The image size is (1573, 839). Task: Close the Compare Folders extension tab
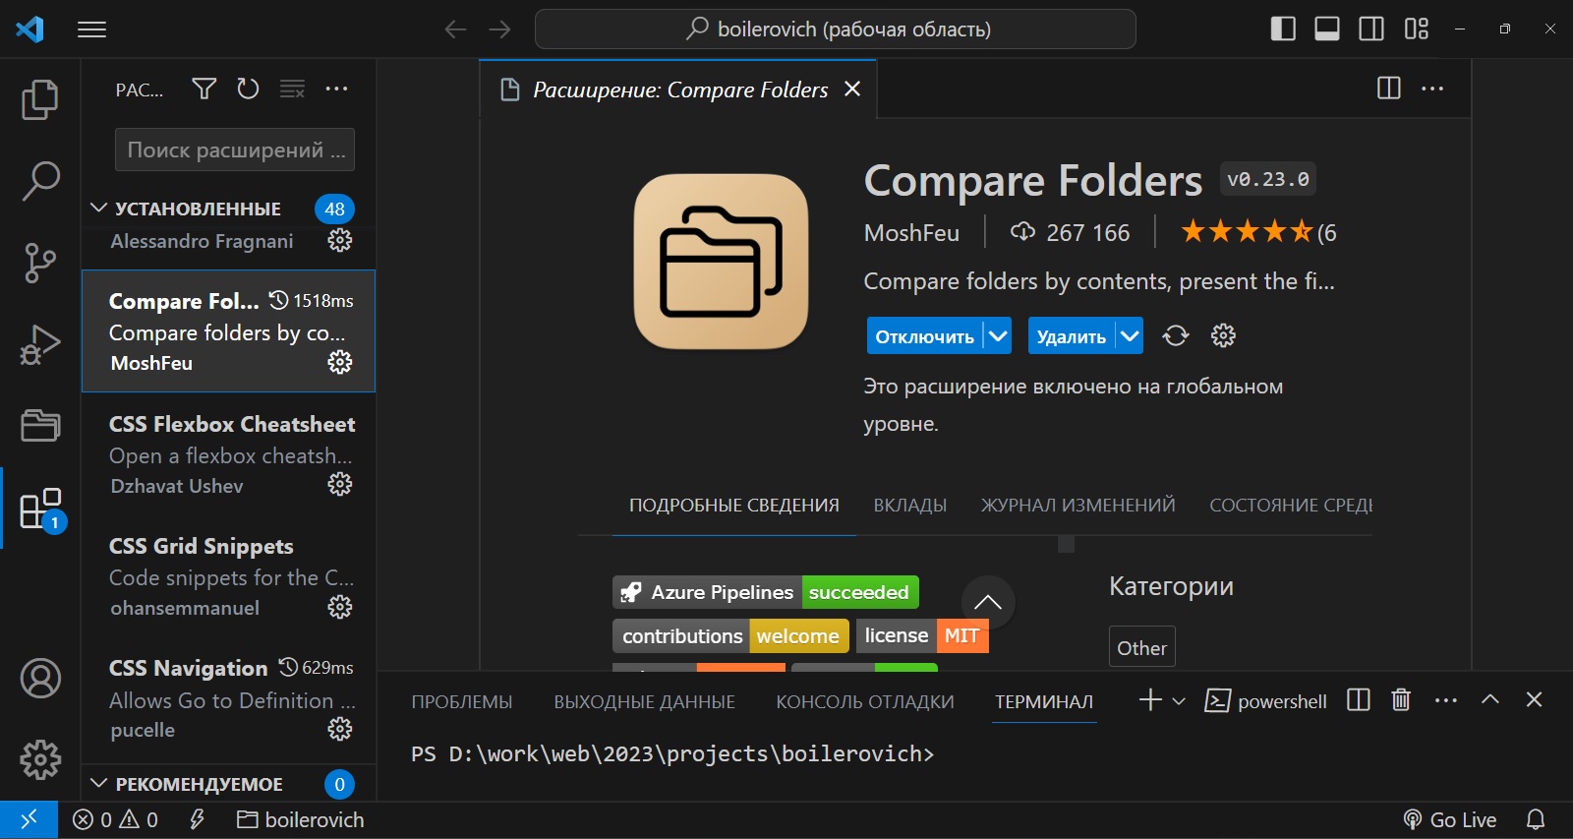pos(852,89)
